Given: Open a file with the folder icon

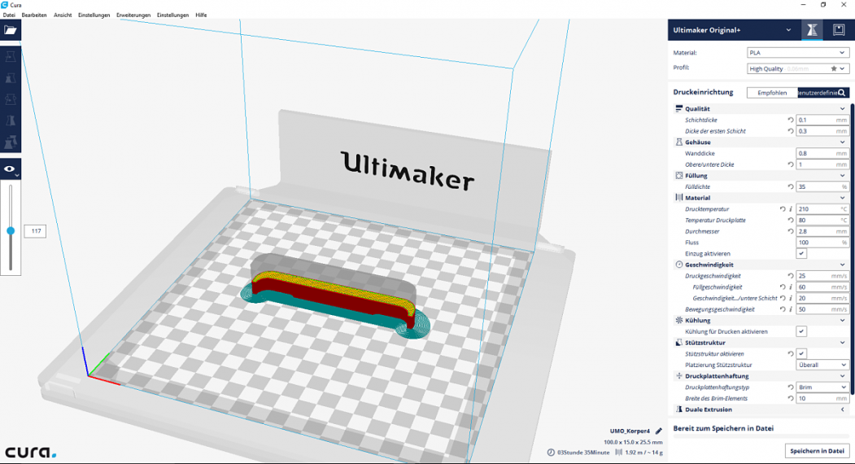Looking at the screenshot, I should click(11, 30).
